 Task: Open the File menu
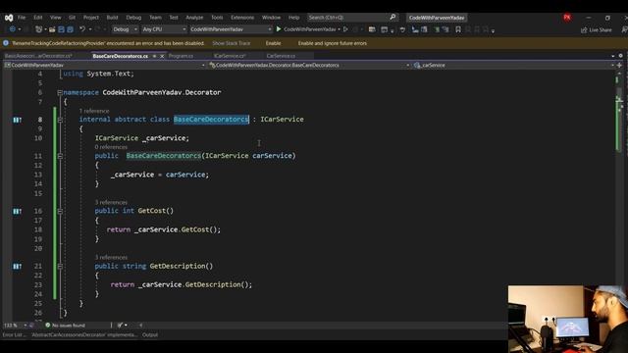click(22, 18)
